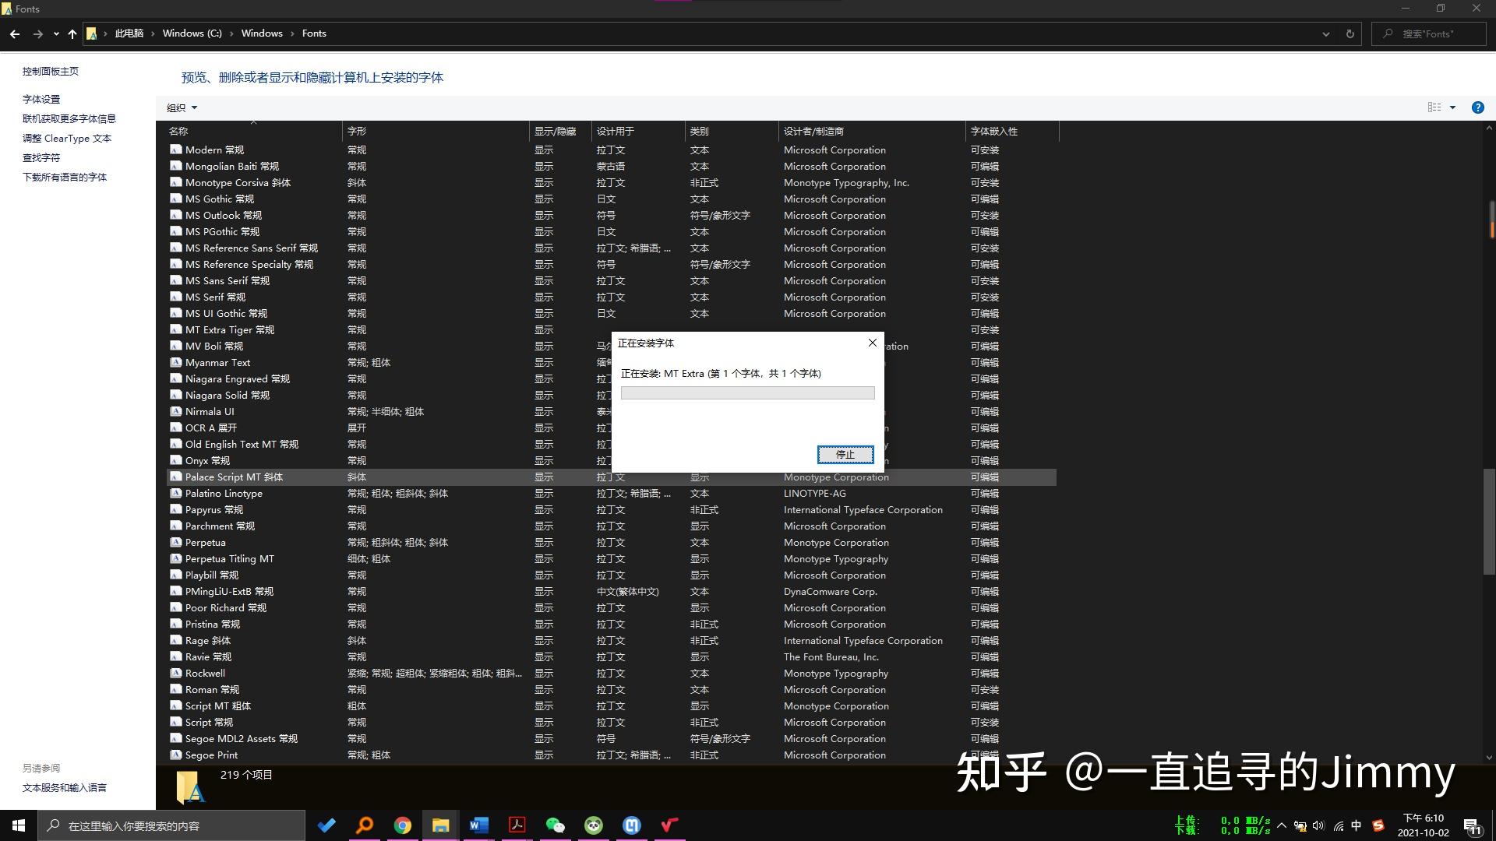Sort by 名称 column header

178,131
